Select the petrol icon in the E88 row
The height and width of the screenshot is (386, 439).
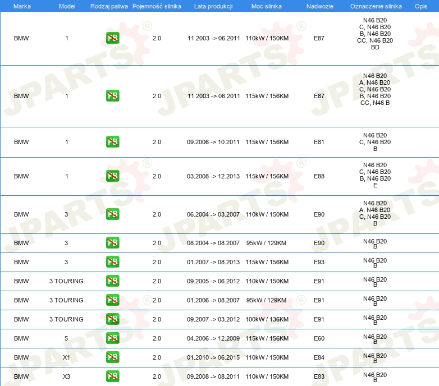point(112,176)
